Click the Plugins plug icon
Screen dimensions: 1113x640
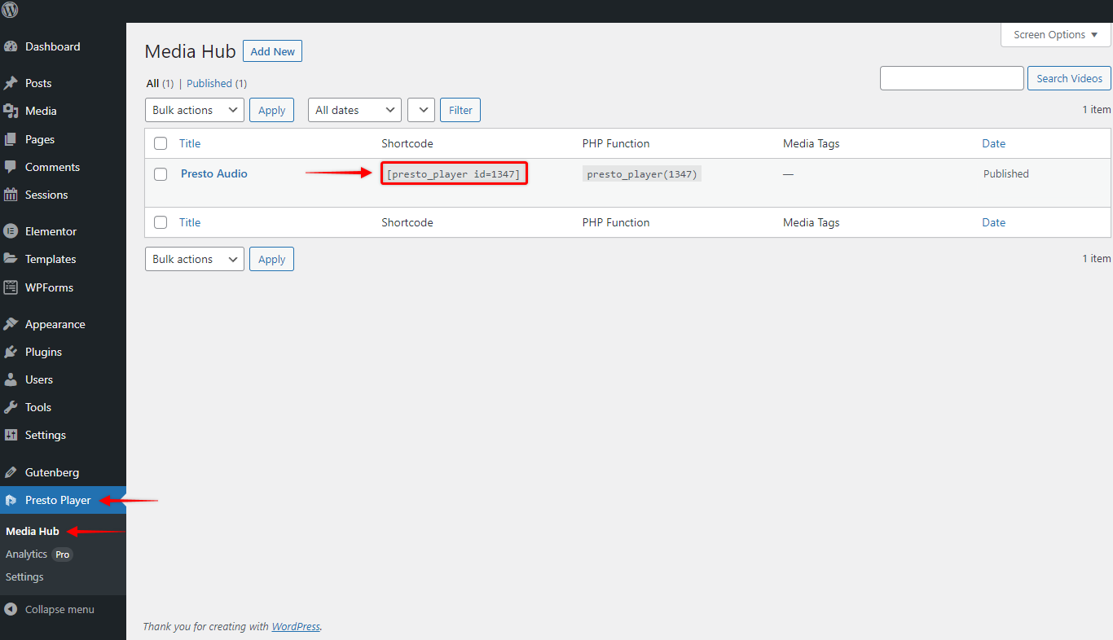tap(11, 352)
